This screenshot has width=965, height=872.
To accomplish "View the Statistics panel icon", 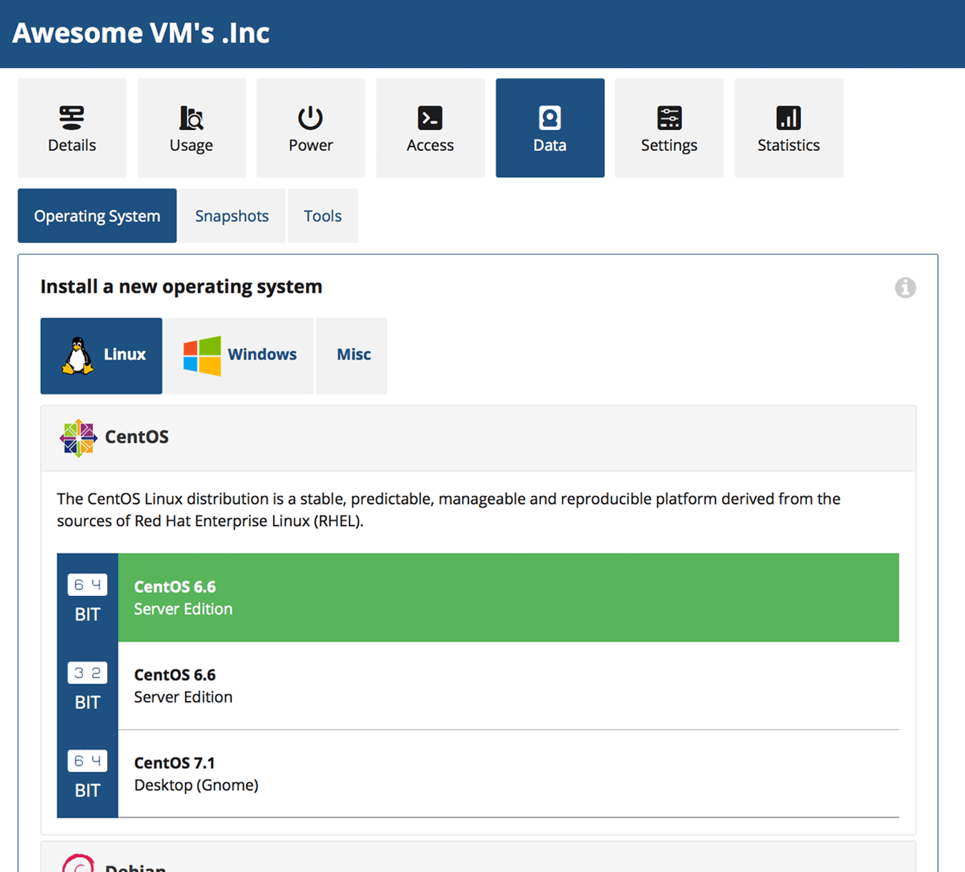I will [788, 129].
